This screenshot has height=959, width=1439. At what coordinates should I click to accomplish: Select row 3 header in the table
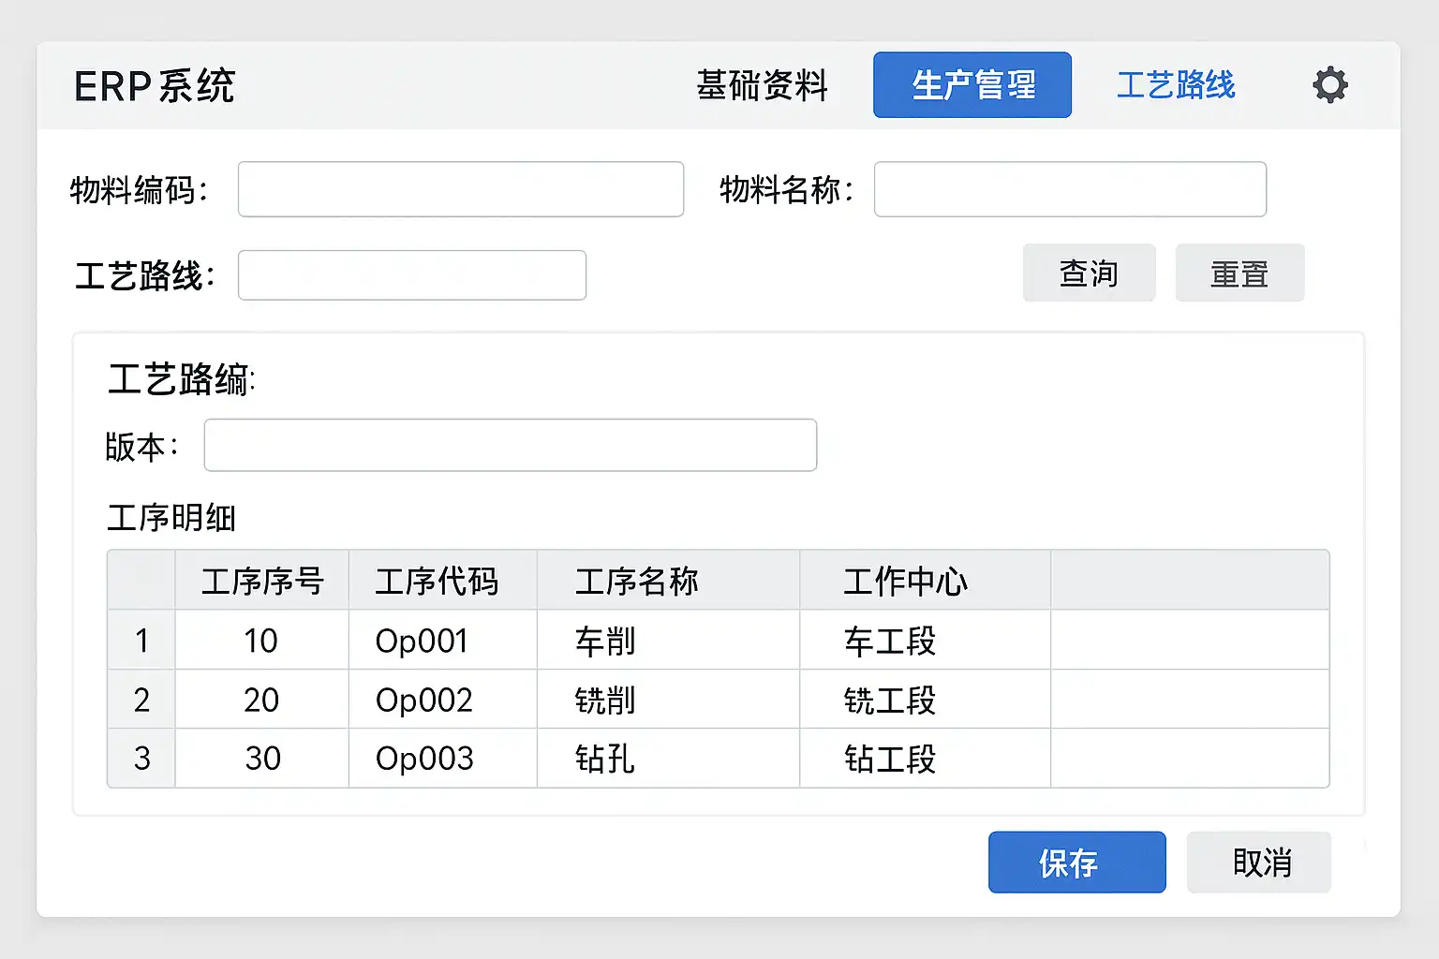141,758
